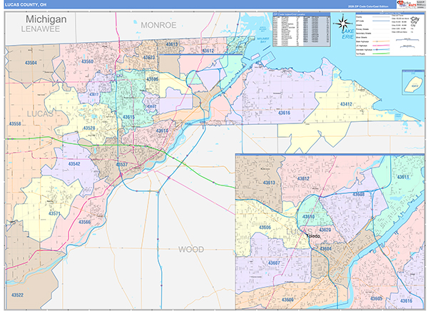Viewport: 428px width, 311px height.
Task: Click the yellow 43528 ZIP region
Action: click(88, 128)
